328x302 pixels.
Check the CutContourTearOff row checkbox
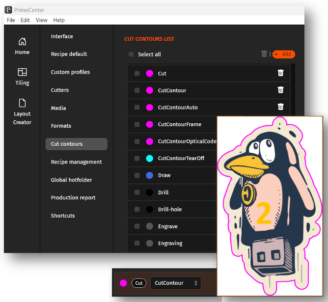coord(137,158)
